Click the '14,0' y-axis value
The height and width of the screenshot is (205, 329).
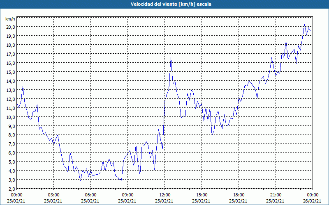click(11, 81)
